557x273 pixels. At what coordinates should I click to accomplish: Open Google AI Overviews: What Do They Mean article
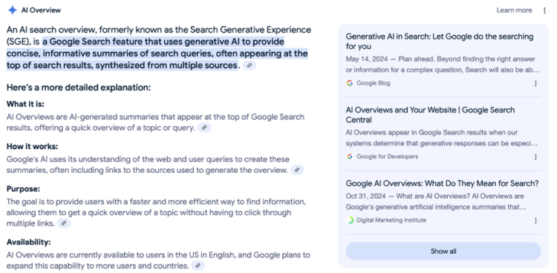pos(443,183)
